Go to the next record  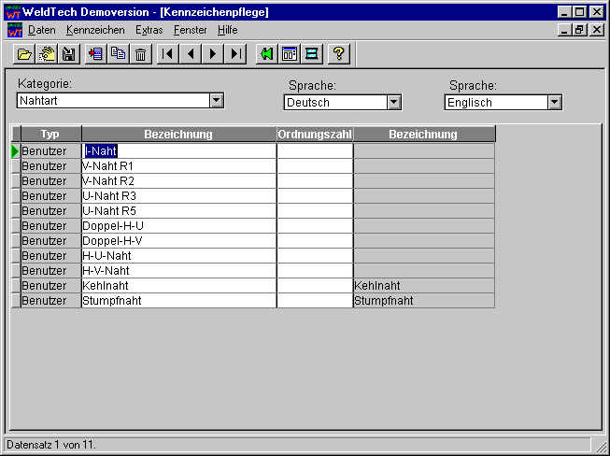[214, 54]
